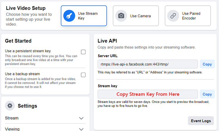This screenshot has width=219, height=131.
Task: Click inside the Stream key field
Action: tap(147, 94)
